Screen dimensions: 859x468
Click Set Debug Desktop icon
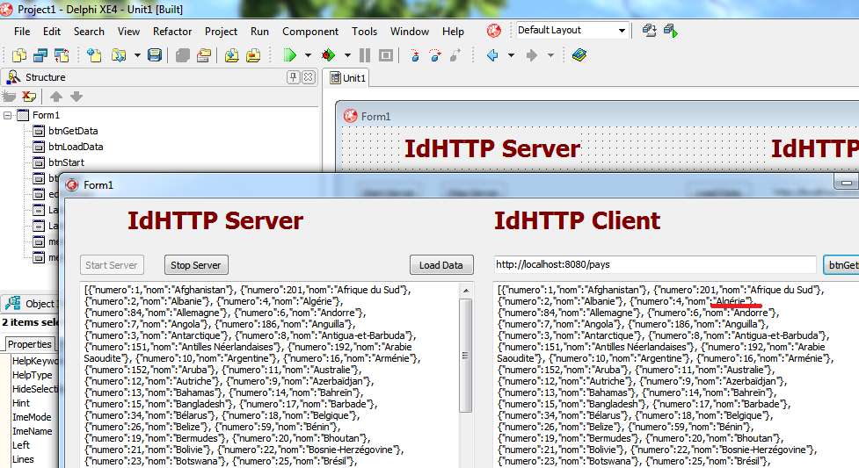pyautogui.click(x=671, y=31)
